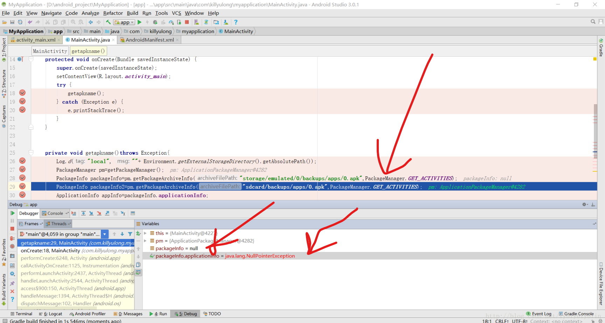
Task: Click the Profile app toolbar icon
Action: click(x=171, y=22)
